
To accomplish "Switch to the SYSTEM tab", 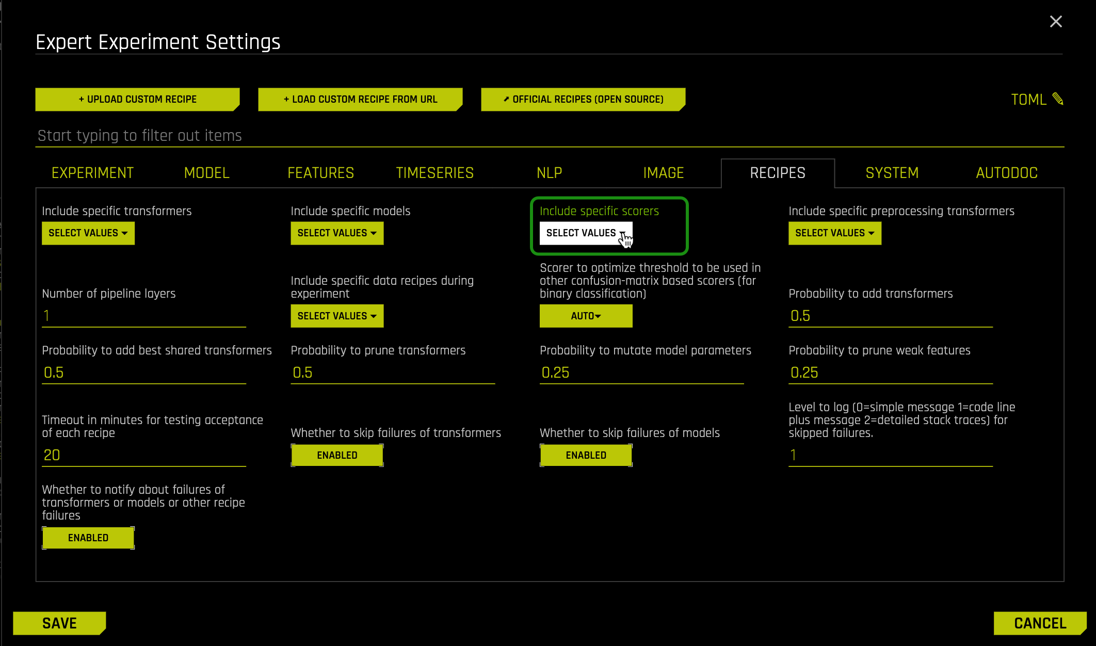I will [x=892, y=173].
